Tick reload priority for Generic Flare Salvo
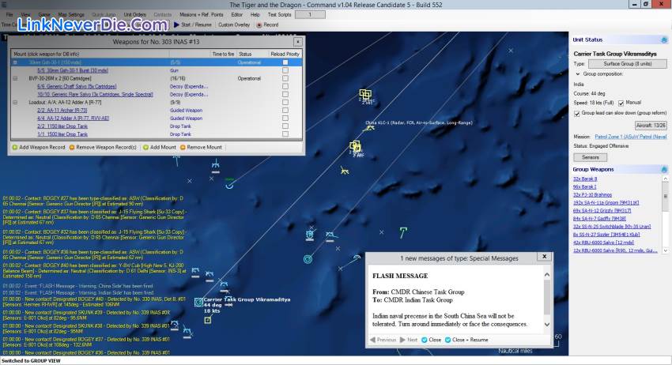This screenshot has height=365, width=672. tap(285, 94)
